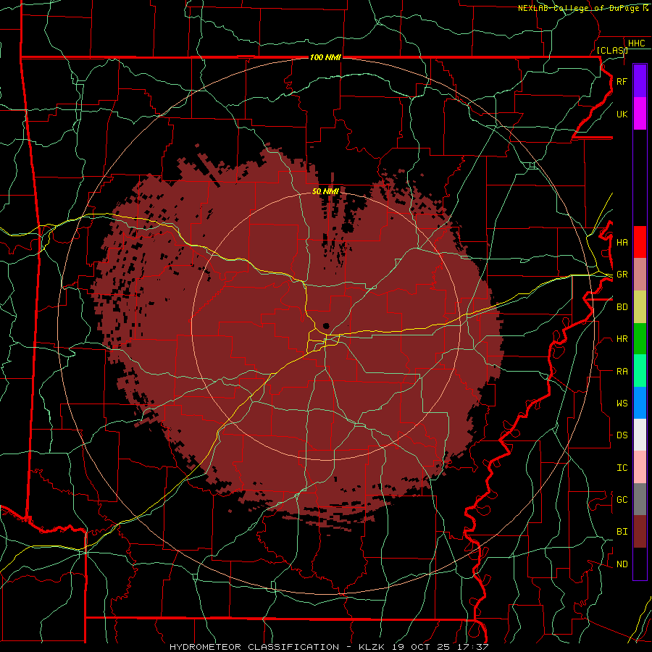Viewport: 652px width, 652px height.
Task: Select the BD yellow-olive legend swatch
Action: 640,307
